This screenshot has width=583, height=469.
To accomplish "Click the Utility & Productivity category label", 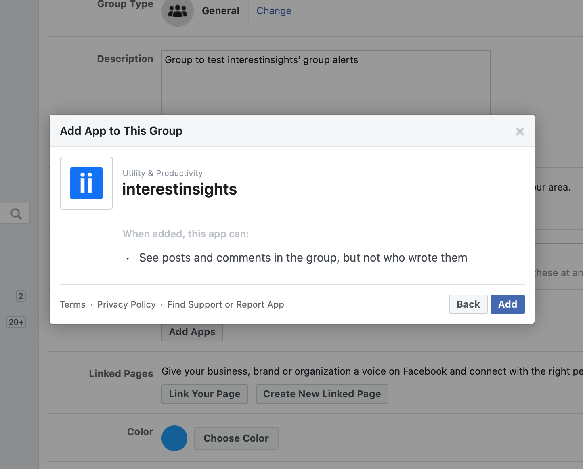I will coord(163,173).
